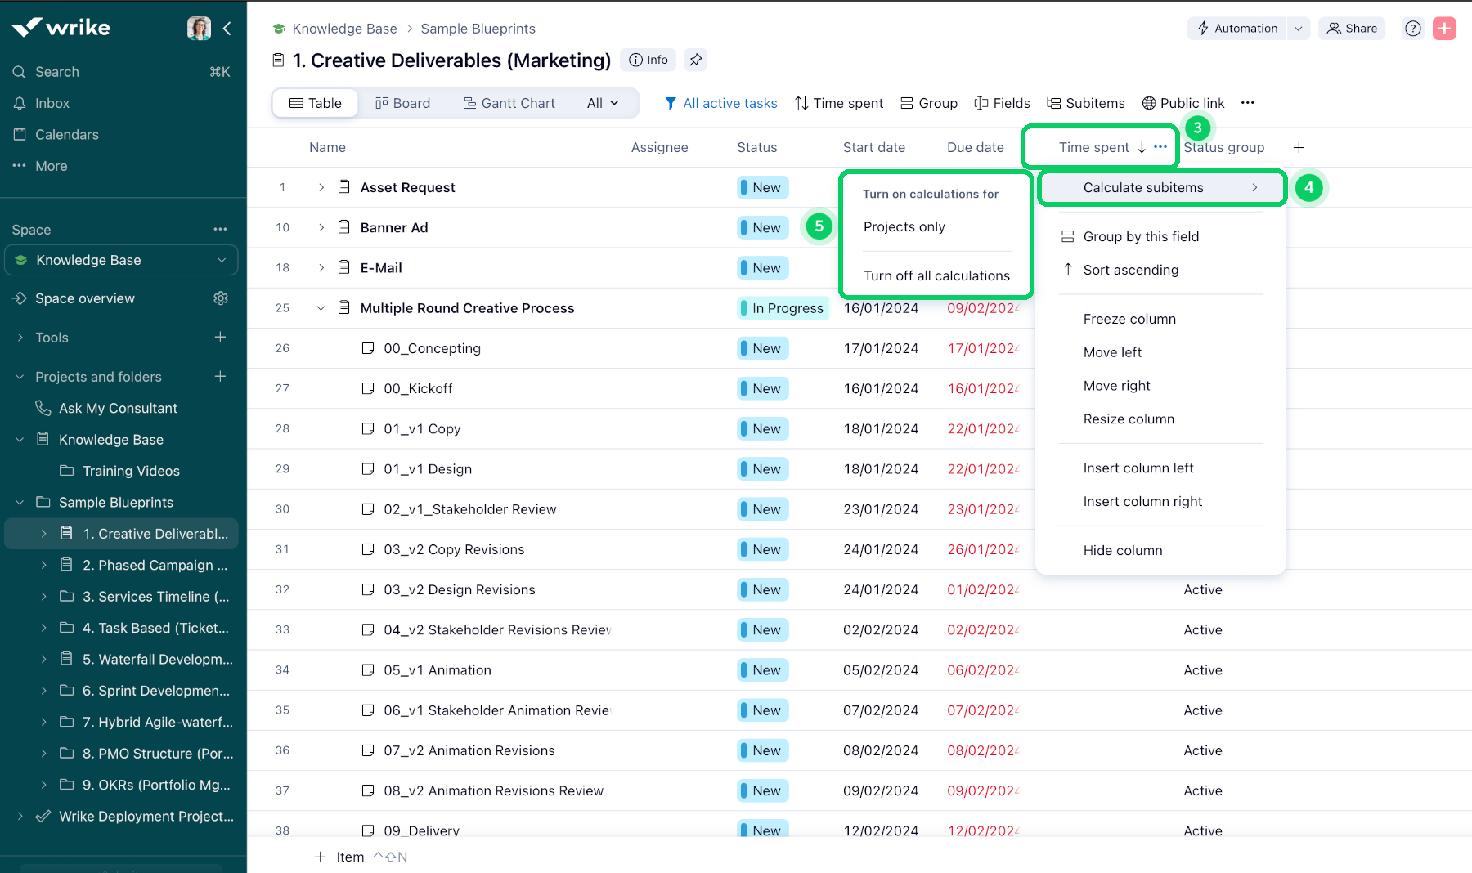This screenshot has width=1472, height=873.
Task: Click the New status badge on Asset Request
Action: click(x=761, y=187)
